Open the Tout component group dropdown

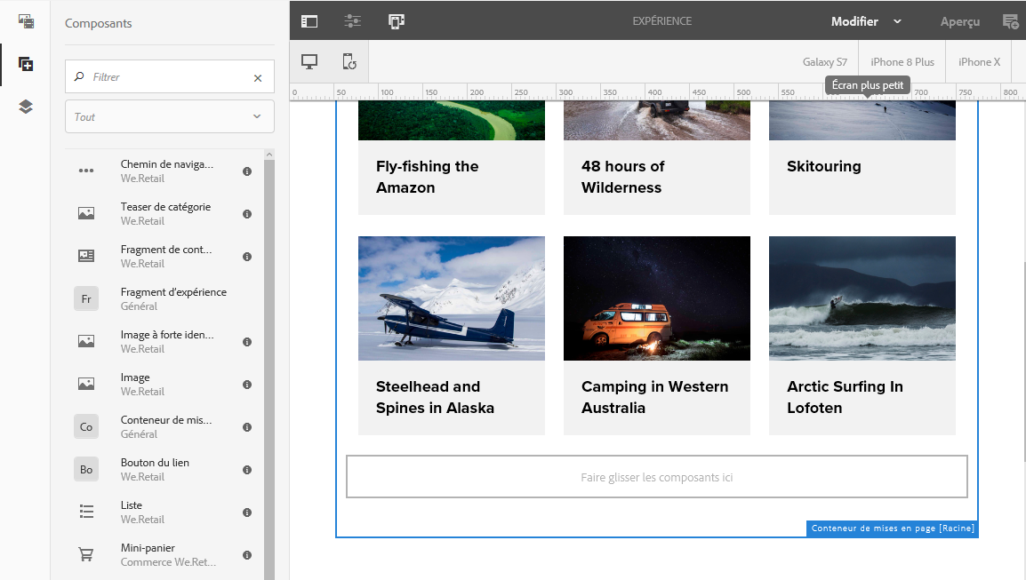(170, 116)
